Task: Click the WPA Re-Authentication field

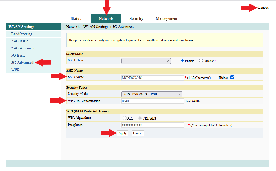Action: click(x=153, y=101)
